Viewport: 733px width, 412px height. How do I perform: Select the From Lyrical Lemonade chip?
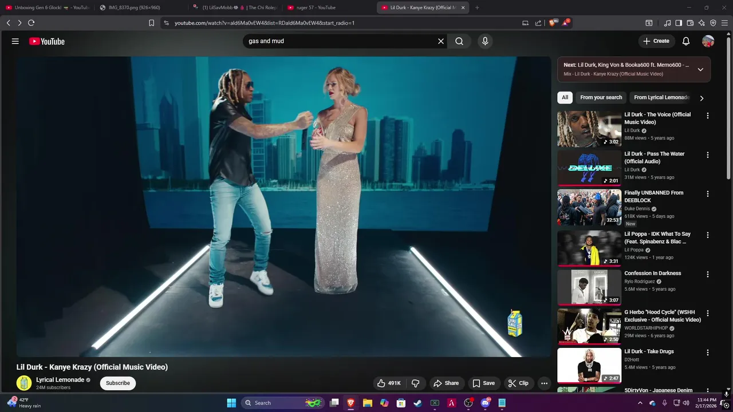(661, 98)
